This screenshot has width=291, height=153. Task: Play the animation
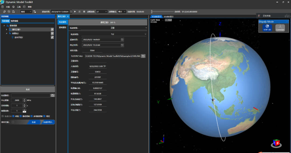(75, 12)
